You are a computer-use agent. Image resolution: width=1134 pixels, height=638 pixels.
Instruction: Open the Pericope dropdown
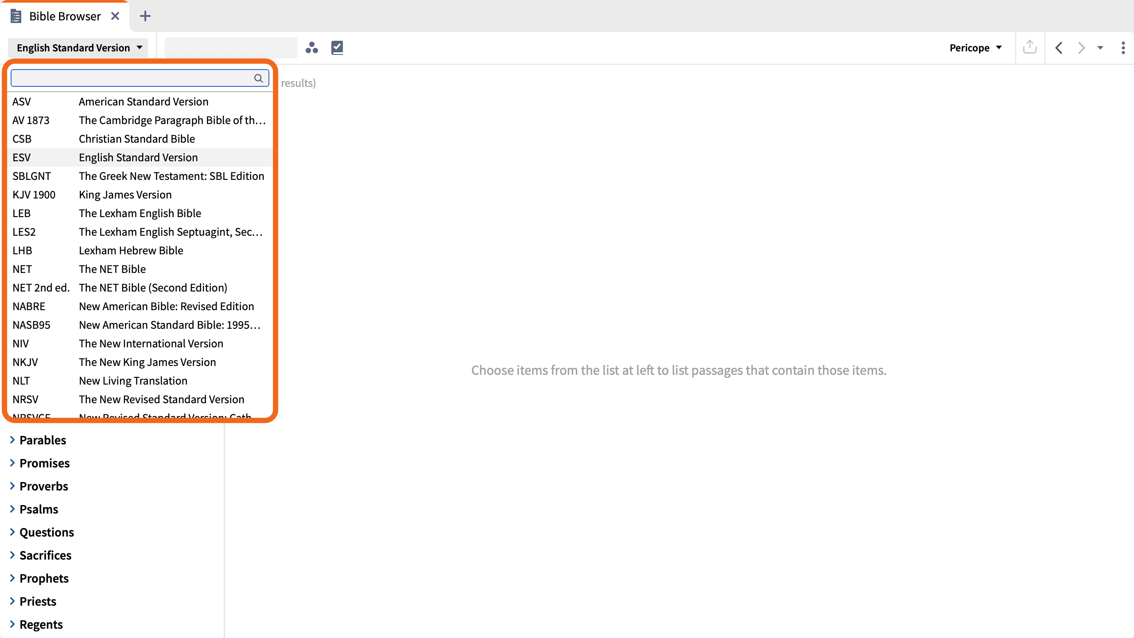[x=975, y=47]
